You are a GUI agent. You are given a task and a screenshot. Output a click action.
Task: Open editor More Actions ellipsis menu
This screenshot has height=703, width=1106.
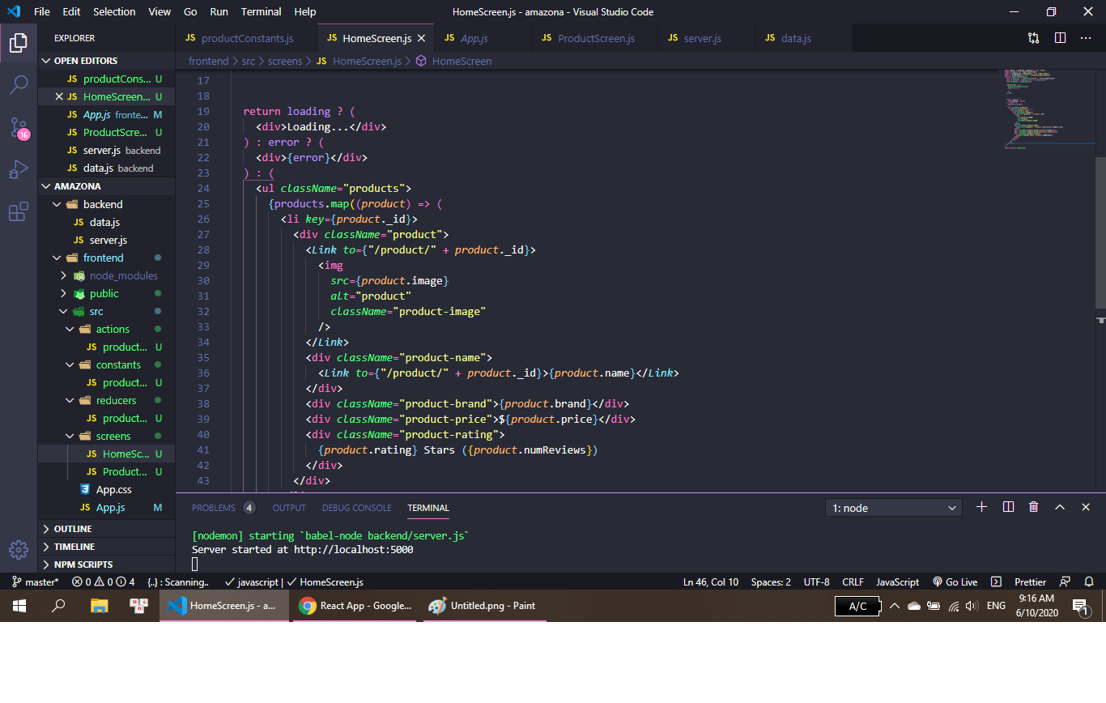tap(1086, 38)
